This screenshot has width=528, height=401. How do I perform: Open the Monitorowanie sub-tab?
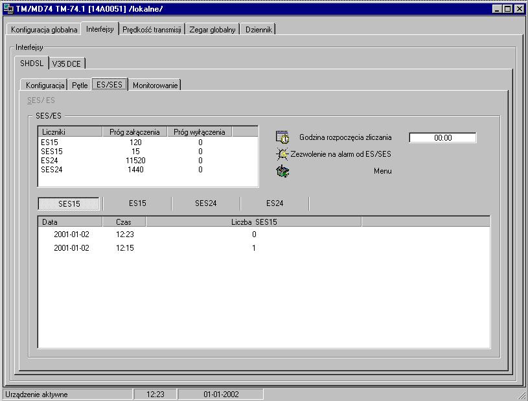click(x=155, y=85)
